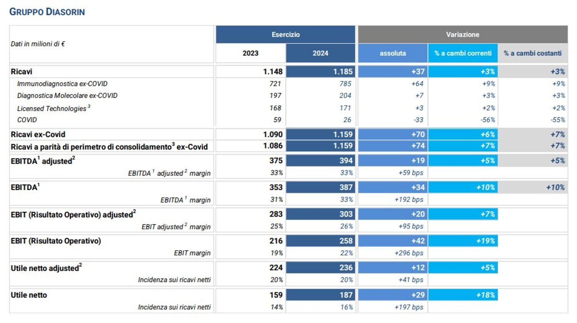Click the 'Gruppo Diasorin' title

[x=47, y=12]
